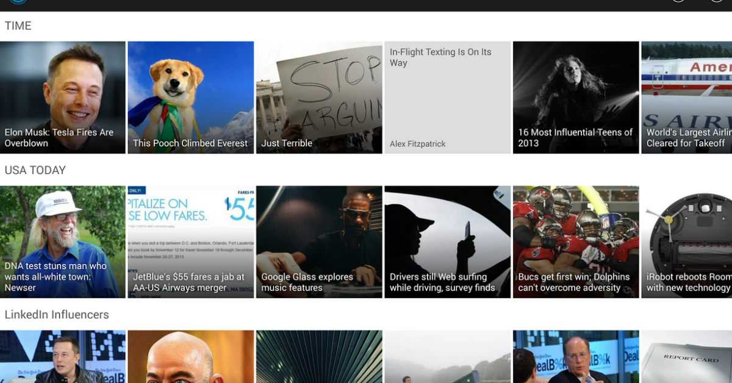Open 'Elon Musk: Tesla Fires Are Overblown' story
Viewport: 732px width, 383px height.
63,98
